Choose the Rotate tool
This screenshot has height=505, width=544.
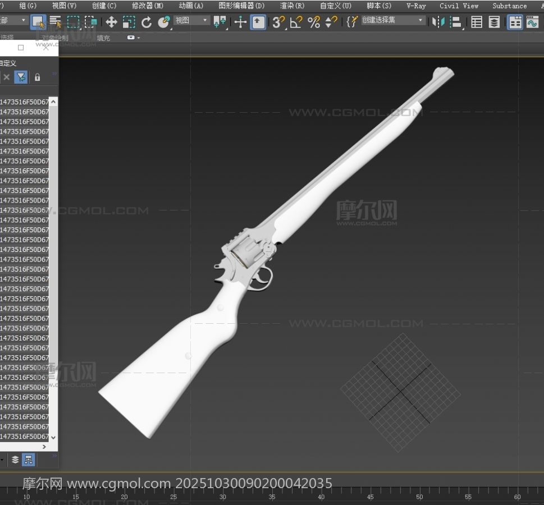pos(147,22)
